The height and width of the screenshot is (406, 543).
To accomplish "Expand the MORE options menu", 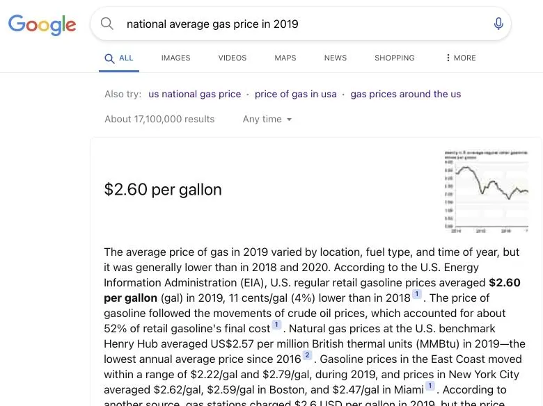I will coord(461,58).
